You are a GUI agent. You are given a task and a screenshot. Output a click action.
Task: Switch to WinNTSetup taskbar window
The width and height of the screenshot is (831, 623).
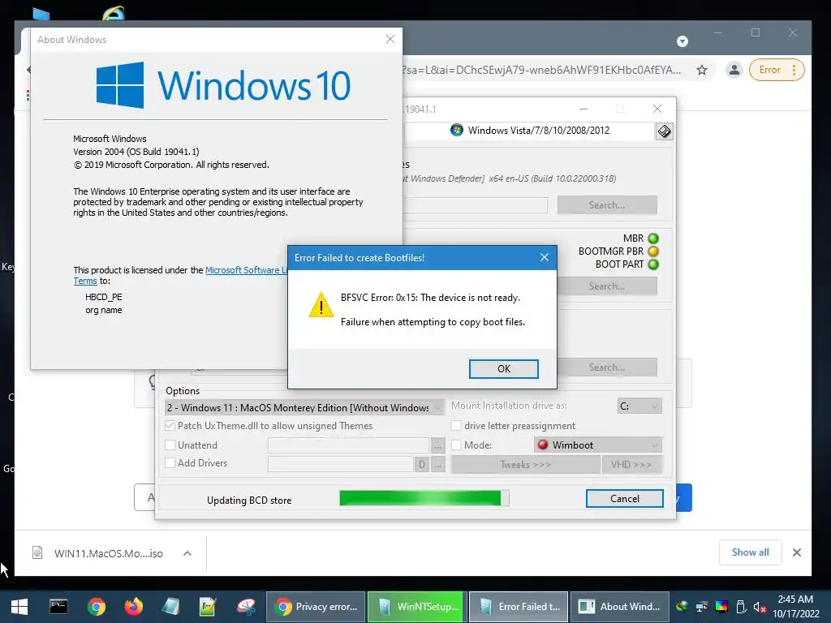tap(416, 607)
